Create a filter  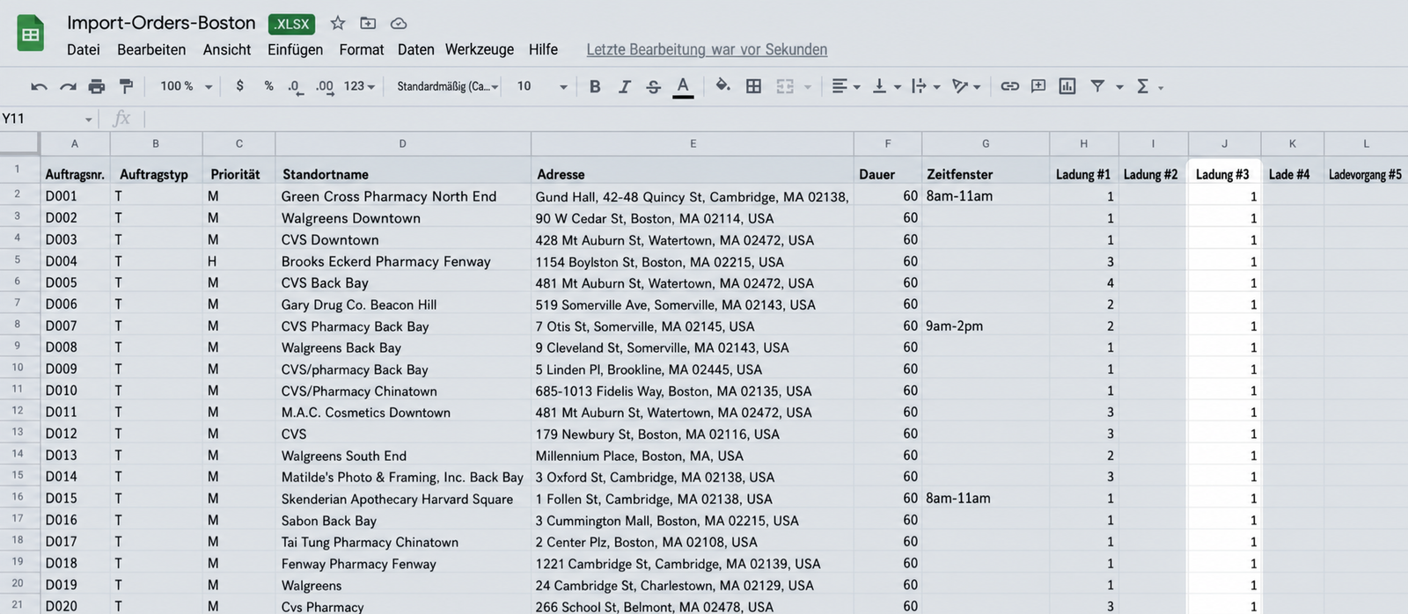tap(1097, 86)
